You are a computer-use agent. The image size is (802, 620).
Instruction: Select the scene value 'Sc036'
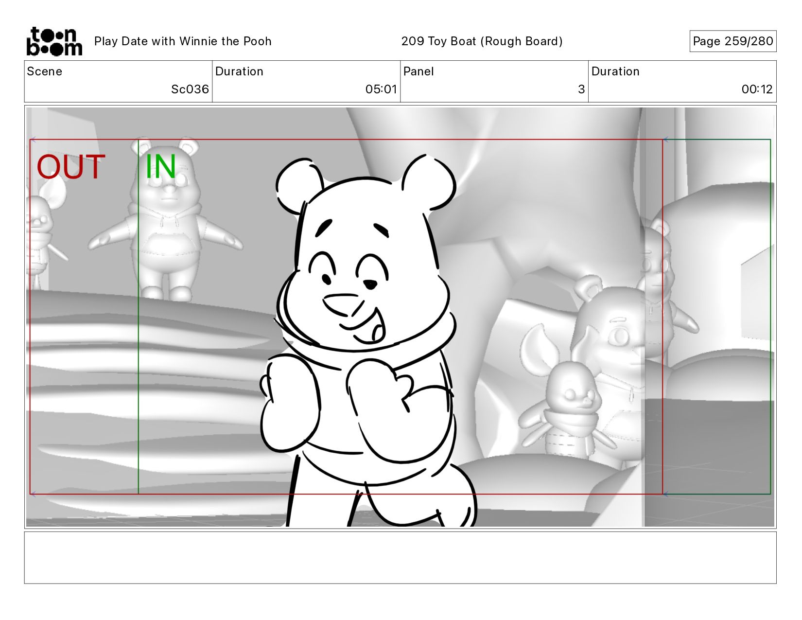190,89
